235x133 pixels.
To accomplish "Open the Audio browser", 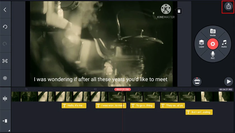I will (x=224, y=44).
